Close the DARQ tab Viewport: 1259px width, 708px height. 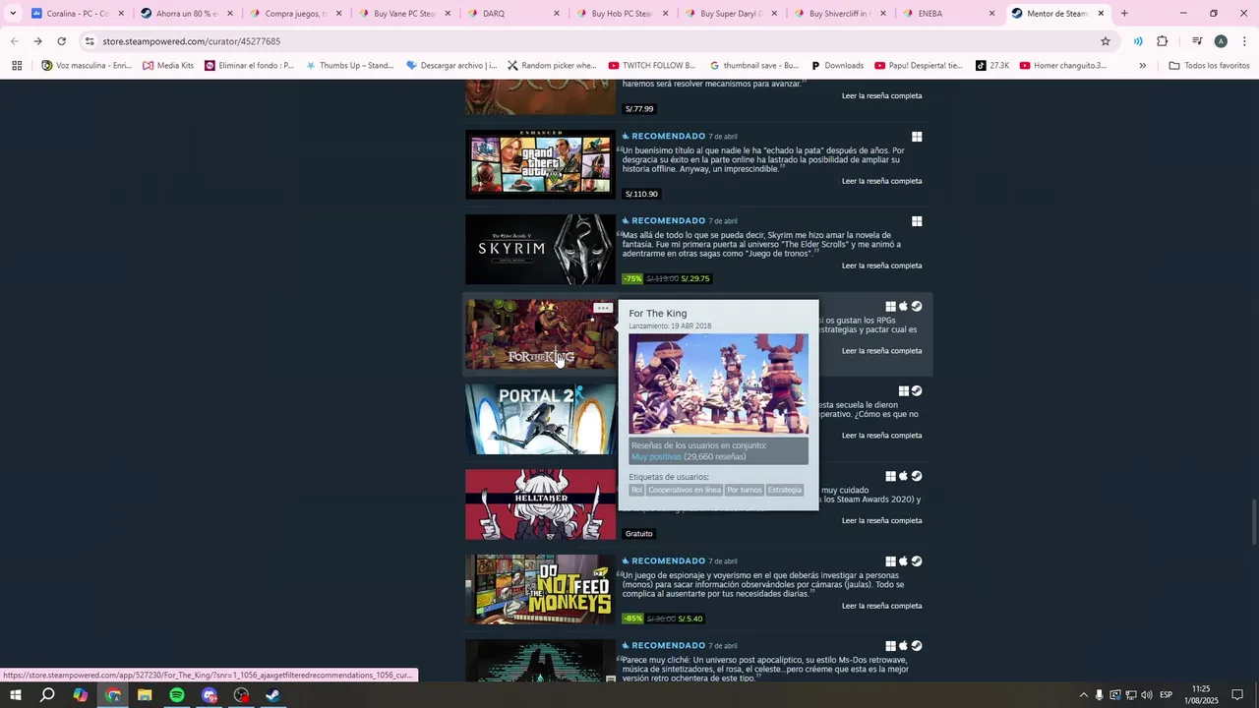557,14
